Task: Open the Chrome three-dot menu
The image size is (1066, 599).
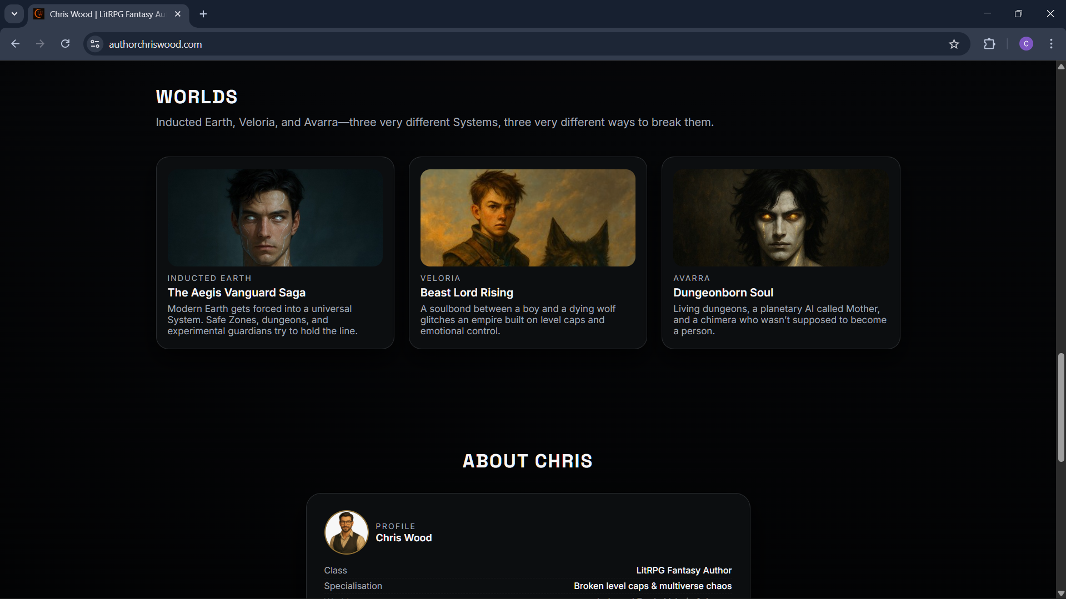Action: point(1051,44)
